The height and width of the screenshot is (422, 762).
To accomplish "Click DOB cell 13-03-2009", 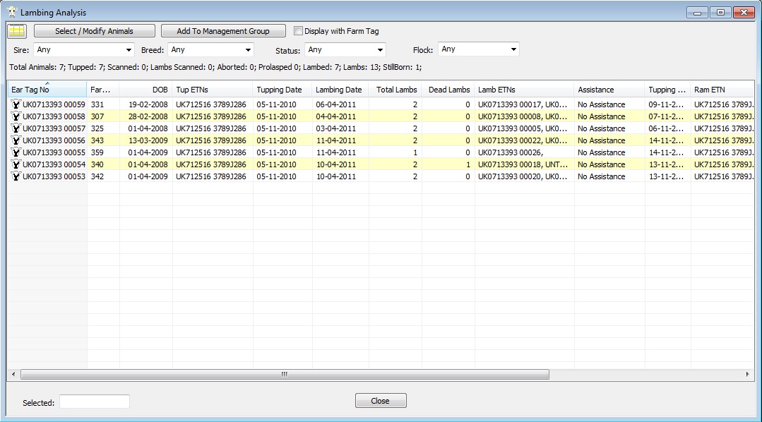I will pyautogui.click(x=148, y=140).
